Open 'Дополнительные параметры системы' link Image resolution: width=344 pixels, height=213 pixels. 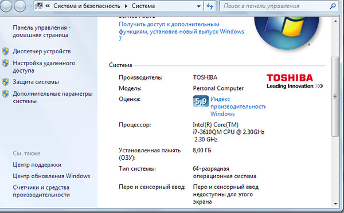[53, 97]
